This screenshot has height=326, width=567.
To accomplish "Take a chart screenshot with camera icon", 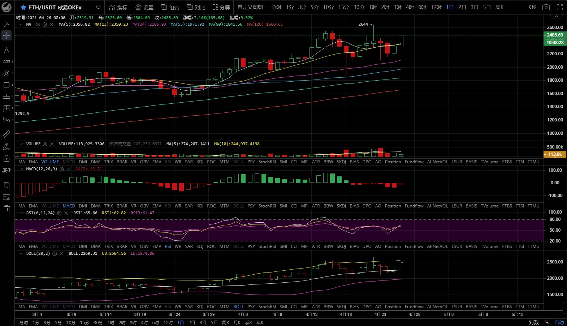I will click(x=546, y=7).
